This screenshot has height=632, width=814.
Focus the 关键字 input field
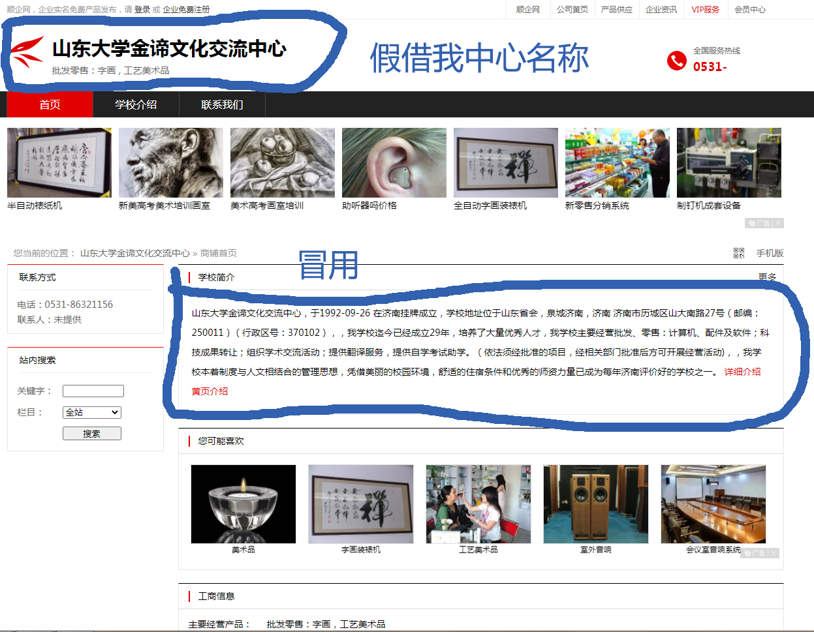click(x=93, y=391)
